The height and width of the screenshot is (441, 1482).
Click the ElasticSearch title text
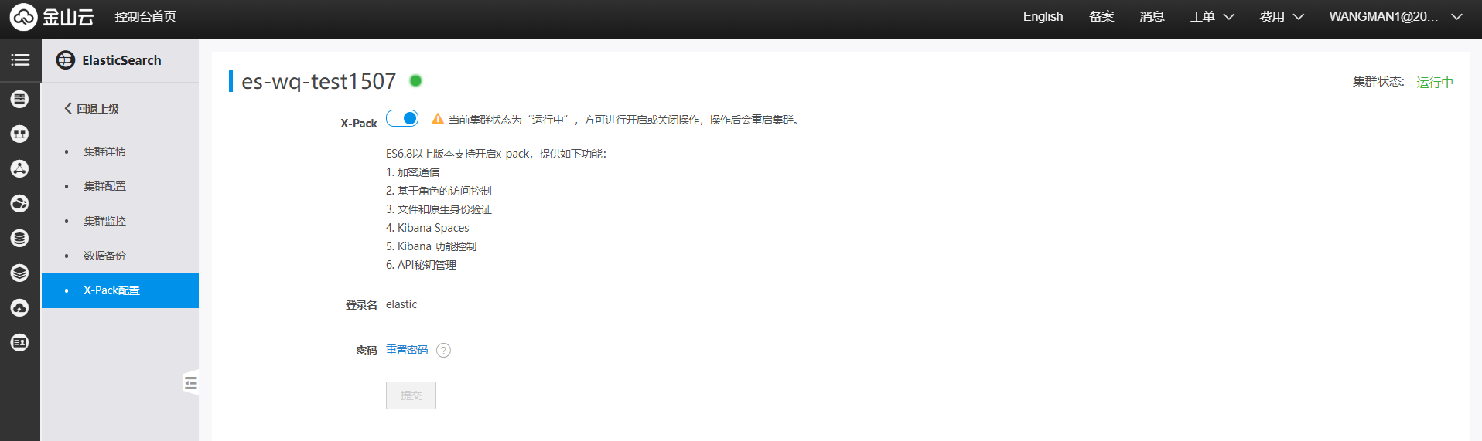pyautogui.click(x=121, y=60)
